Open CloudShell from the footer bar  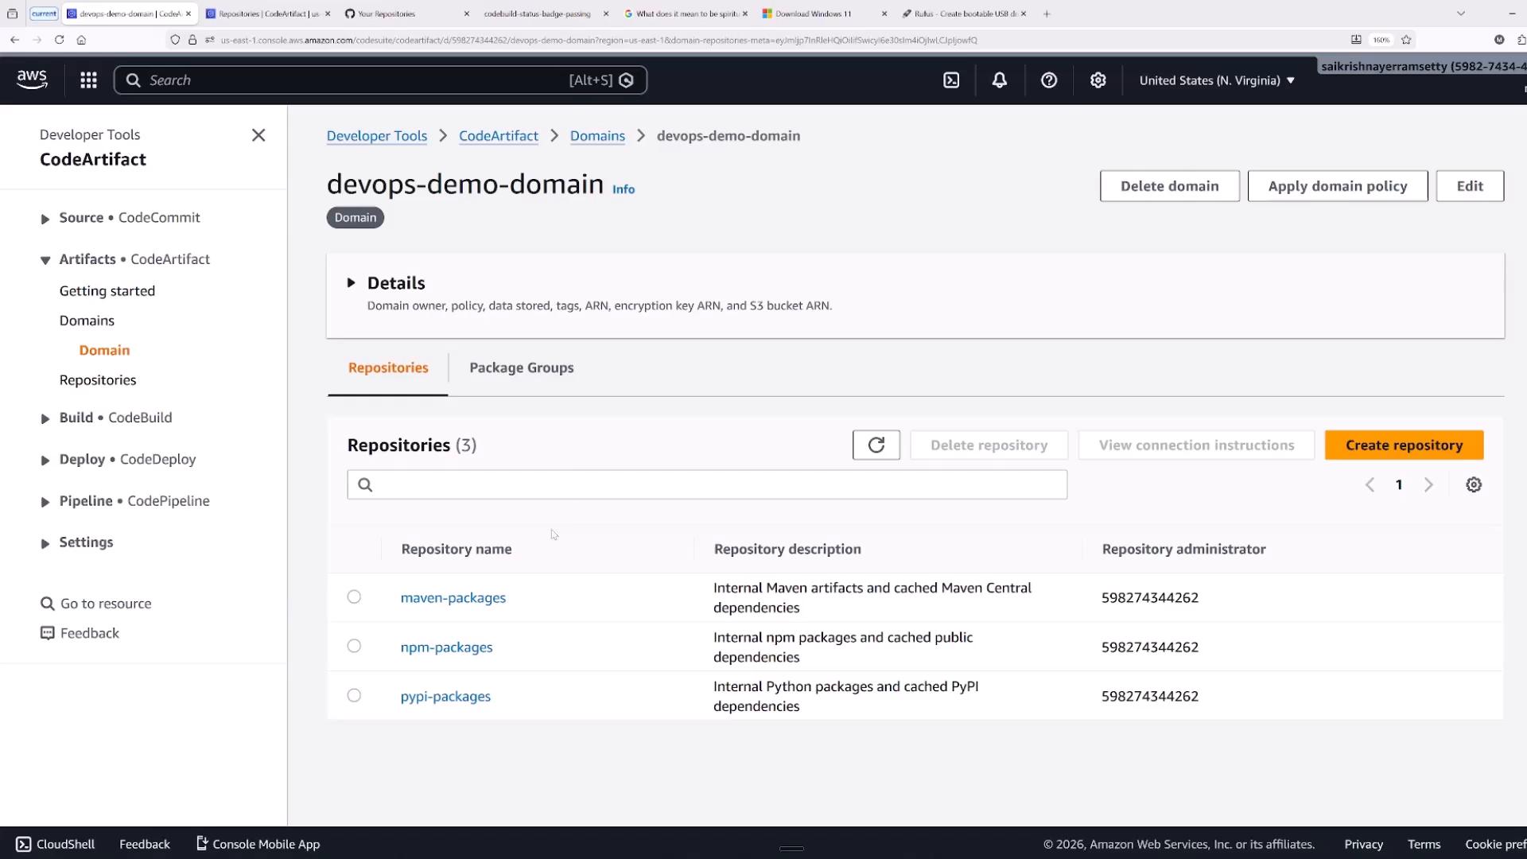(56, 845)
